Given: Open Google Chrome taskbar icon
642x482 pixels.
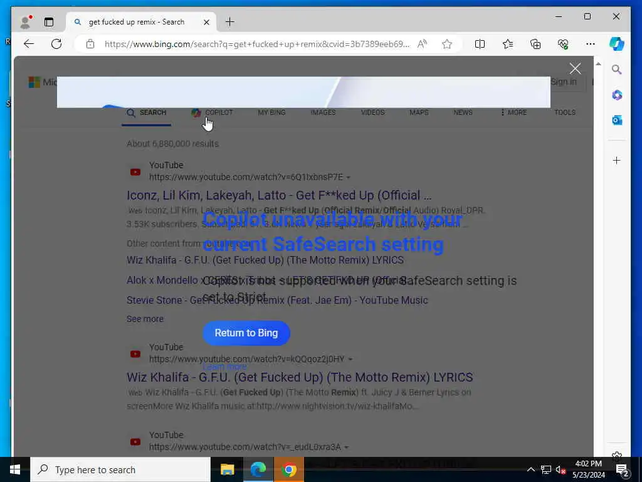Looking at the screenshot, I should 289,469.
